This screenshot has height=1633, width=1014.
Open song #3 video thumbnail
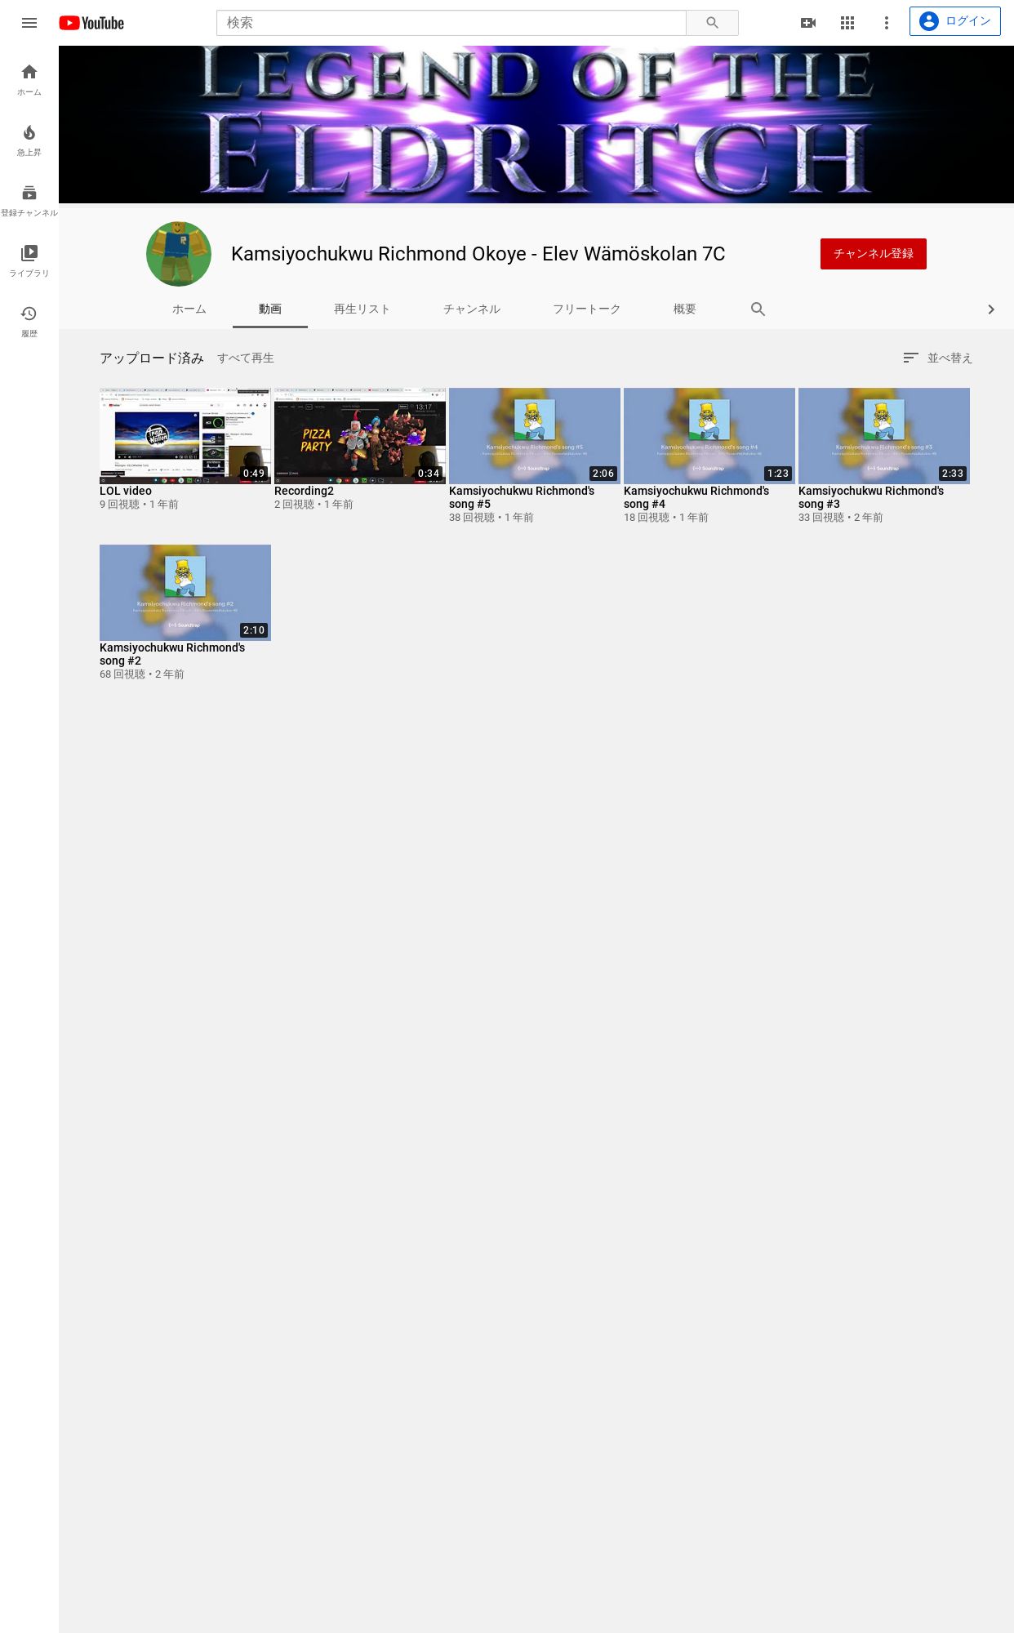884,436
